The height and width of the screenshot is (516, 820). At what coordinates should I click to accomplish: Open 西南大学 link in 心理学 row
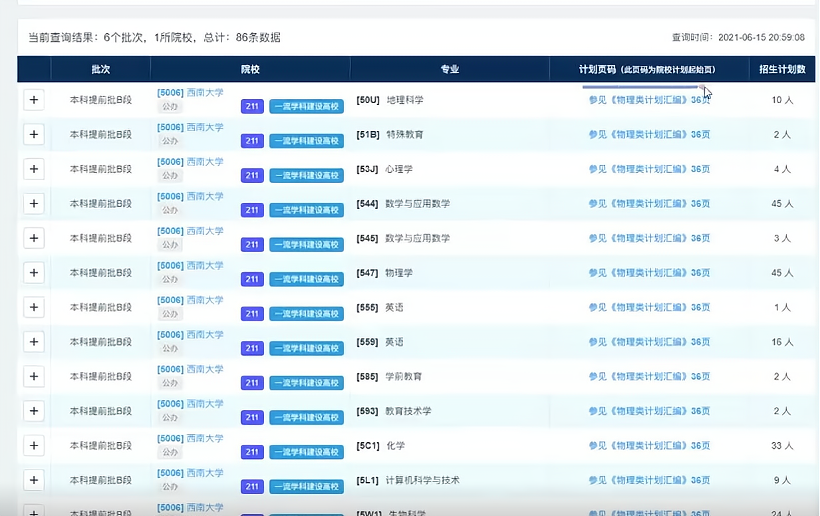click(190, 162)
